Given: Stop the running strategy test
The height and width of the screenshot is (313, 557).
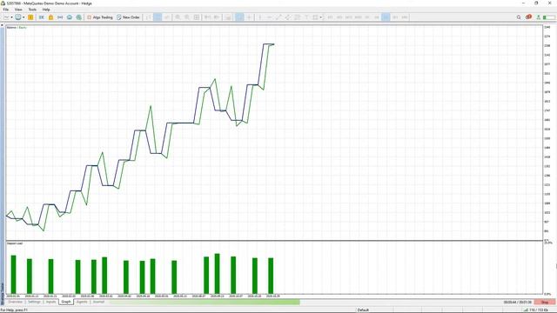Looking at the screenshot, I should [544, 302].
